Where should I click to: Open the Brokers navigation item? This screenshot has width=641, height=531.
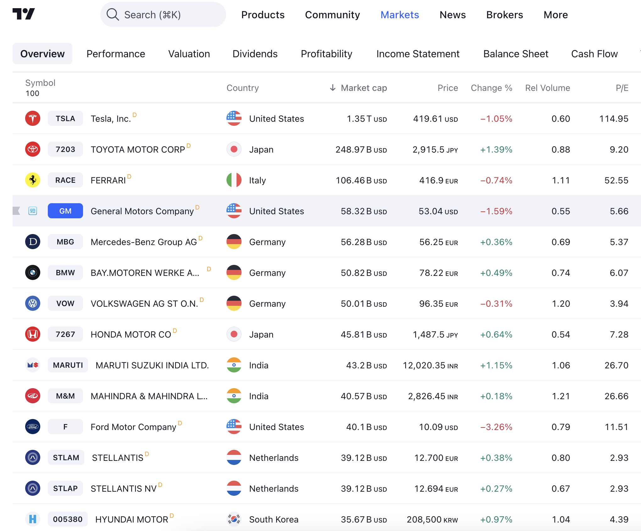tap(504, 15)
